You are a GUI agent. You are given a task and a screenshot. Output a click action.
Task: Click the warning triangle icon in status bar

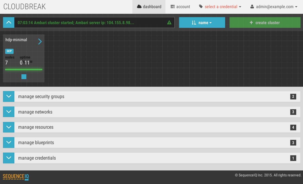[169, 23]
